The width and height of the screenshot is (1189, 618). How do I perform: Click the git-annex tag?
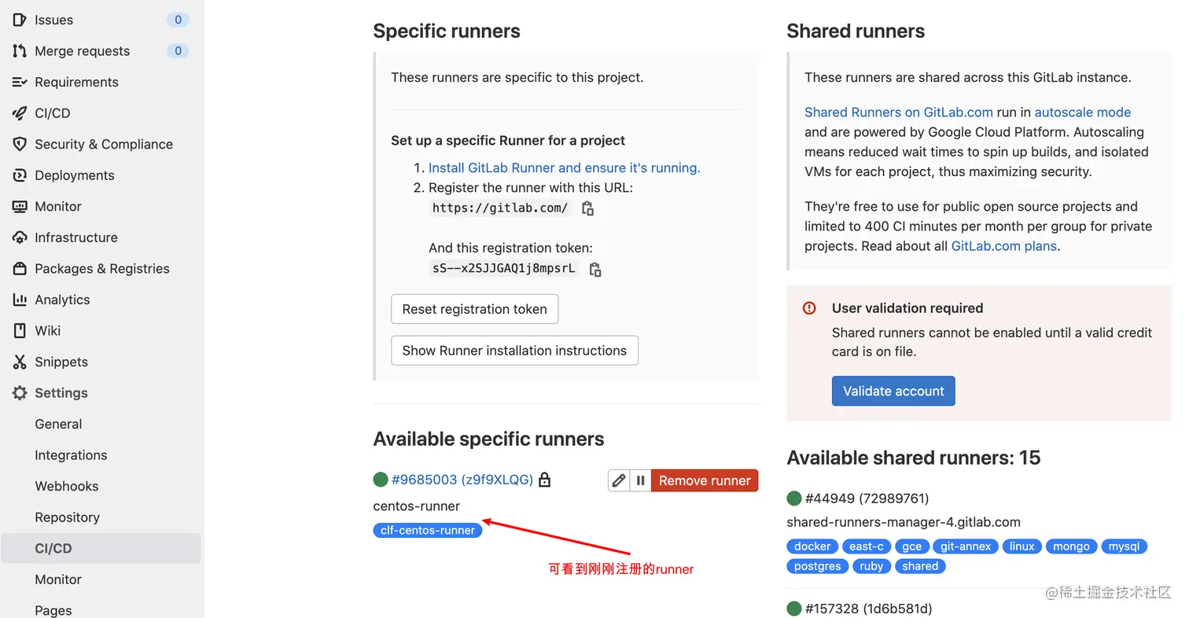coord(965,546)
